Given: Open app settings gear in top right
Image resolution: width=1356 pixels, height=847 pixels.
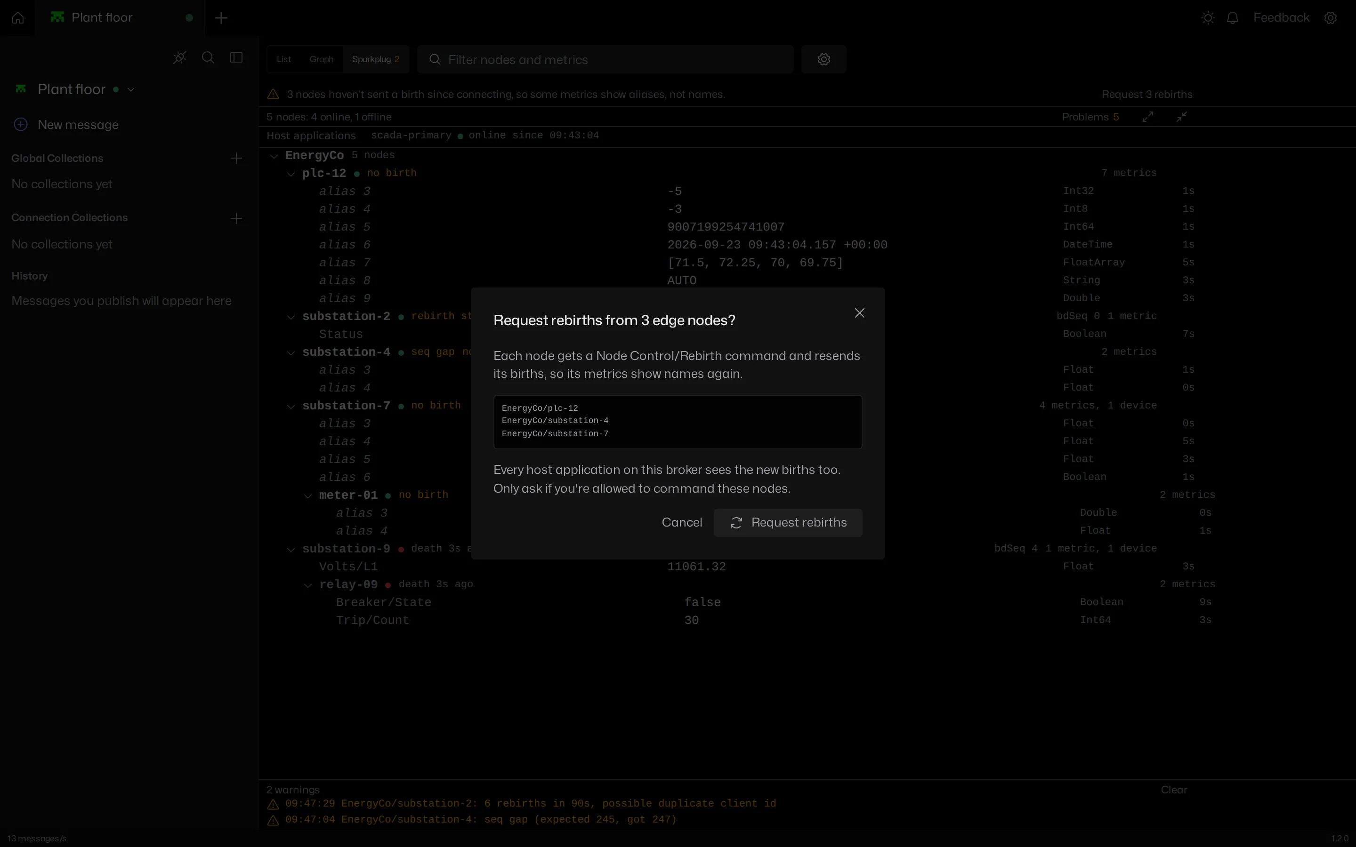Looking at the screenshot, I should pyautogui.click(x=1330, y=18).
